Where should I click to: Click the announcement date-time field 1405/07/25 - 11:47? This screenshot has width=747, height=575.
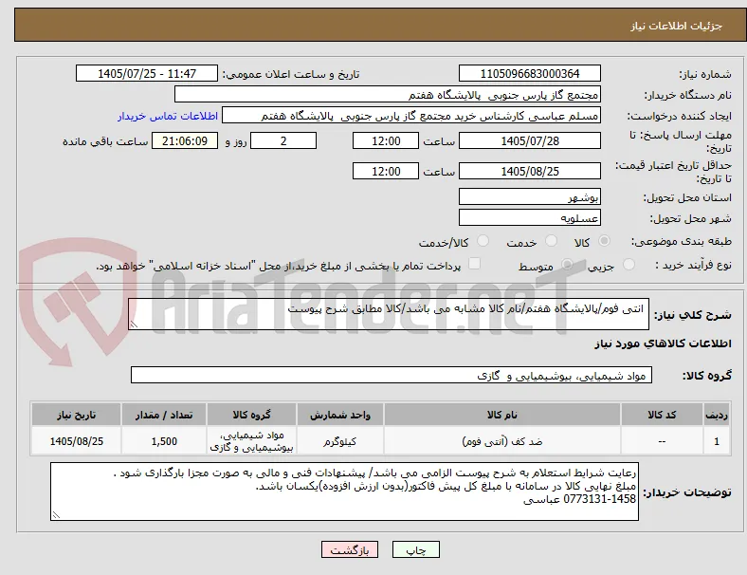tap(147, 73)
